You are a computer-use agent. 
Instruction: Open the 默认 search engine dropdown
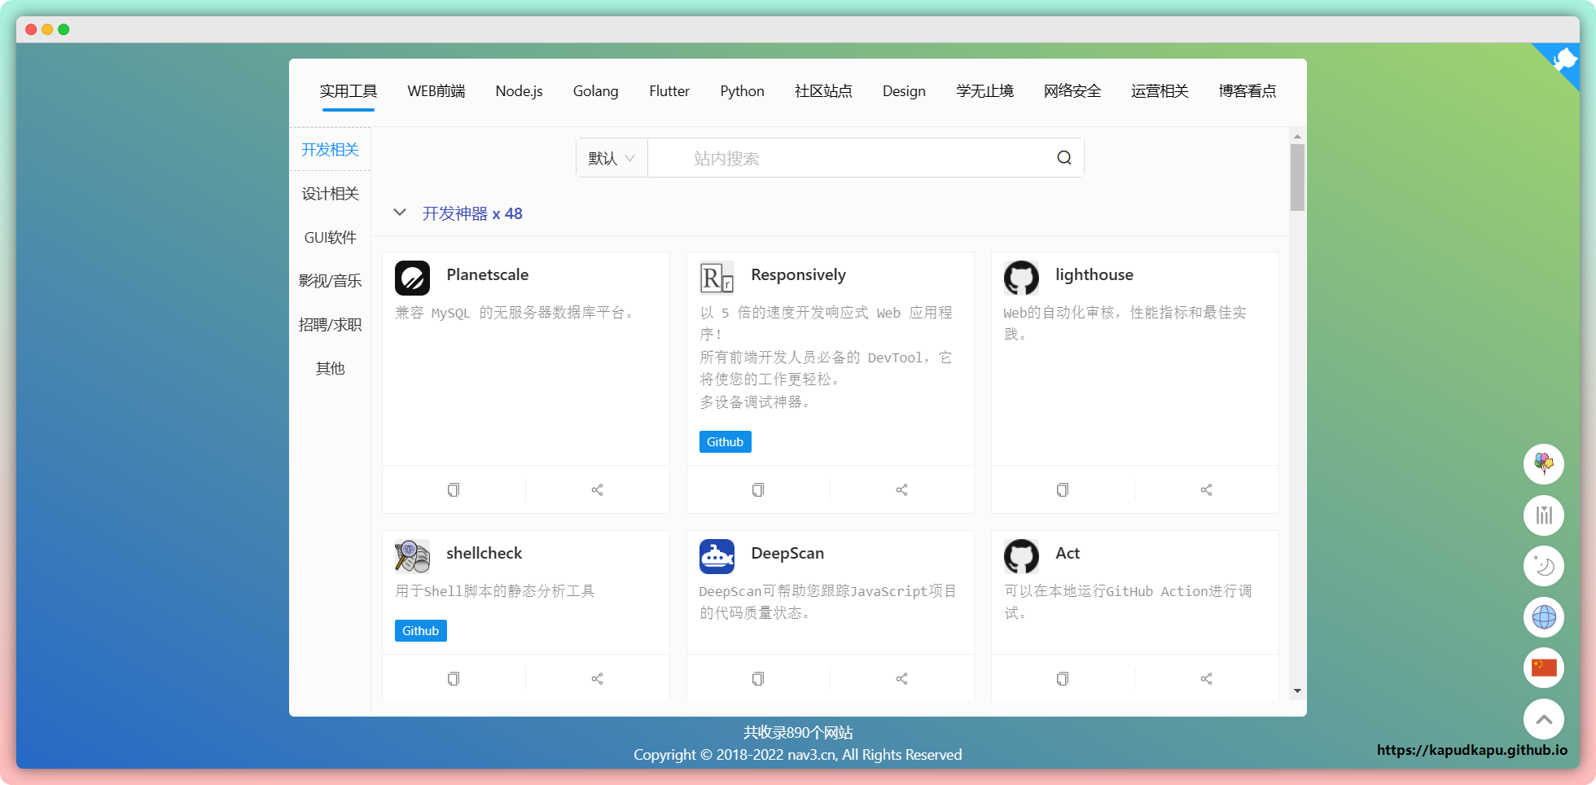pos(612,158)
